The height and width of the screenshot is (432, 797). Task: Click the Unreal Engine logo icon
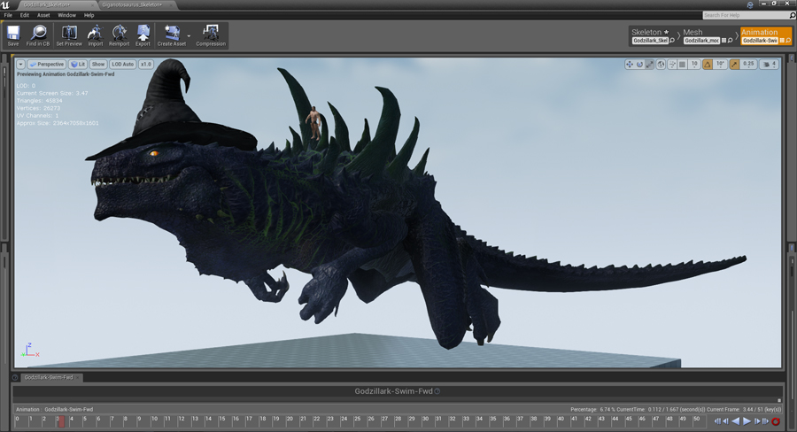pyautogui.click(x=5, y=5)
